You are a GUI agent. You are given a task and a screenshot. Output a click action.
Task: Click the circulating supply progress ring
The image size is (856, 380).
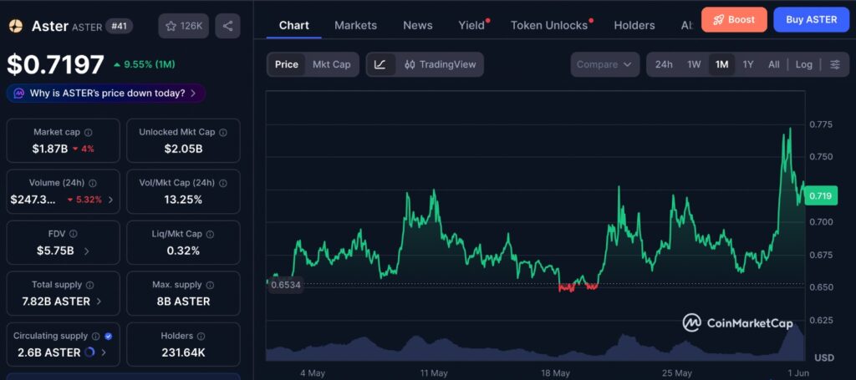point(90,352)
